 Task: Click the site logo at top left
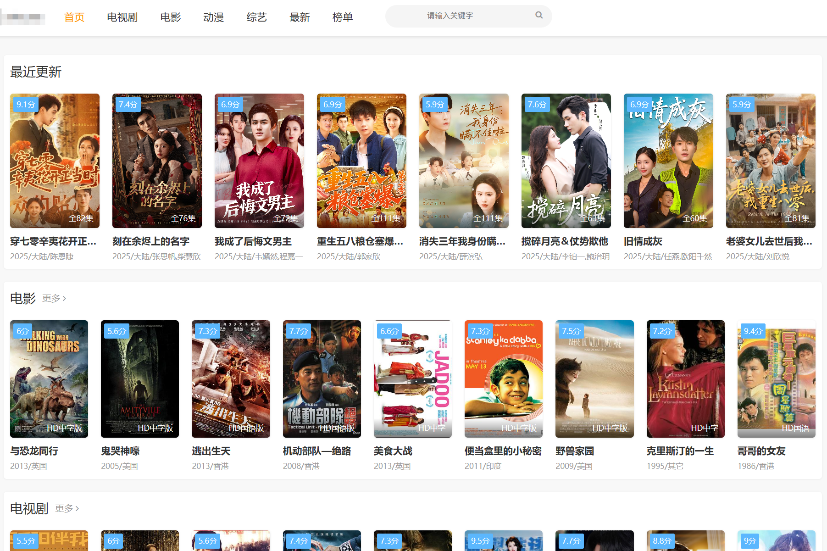coord(24,17)
